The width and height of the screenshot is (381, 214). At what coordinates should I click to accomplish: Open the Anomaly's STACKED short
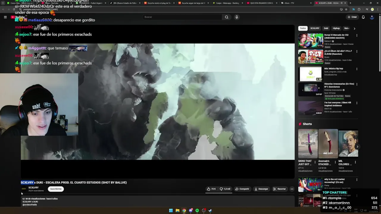(328, 143)
